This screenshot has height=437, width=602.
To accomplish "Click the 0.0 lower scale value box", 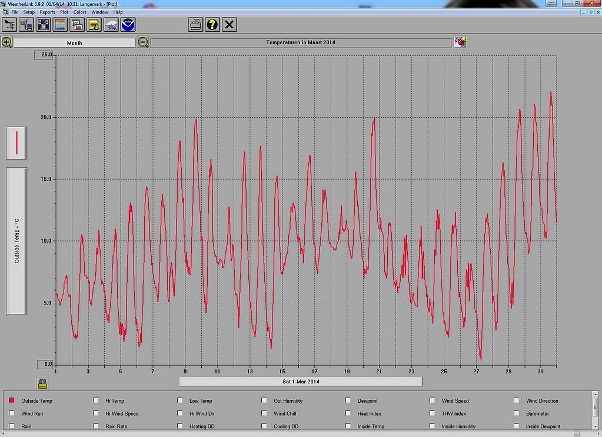I will [45, 364].
